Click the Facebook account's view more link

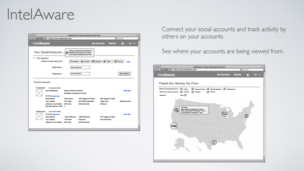pyautogui.click(x=127, y=91)
